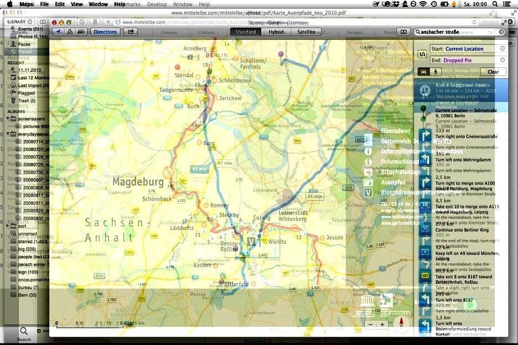The width and height of the screenshot is (518, 345).
Task: Collapse the screensavers album folder
Action: pos(8,118)
